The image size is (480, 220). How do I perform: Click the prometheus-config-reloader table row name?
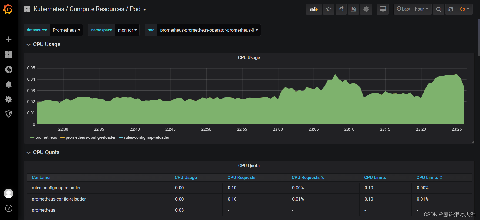click(x=59, y=199)
